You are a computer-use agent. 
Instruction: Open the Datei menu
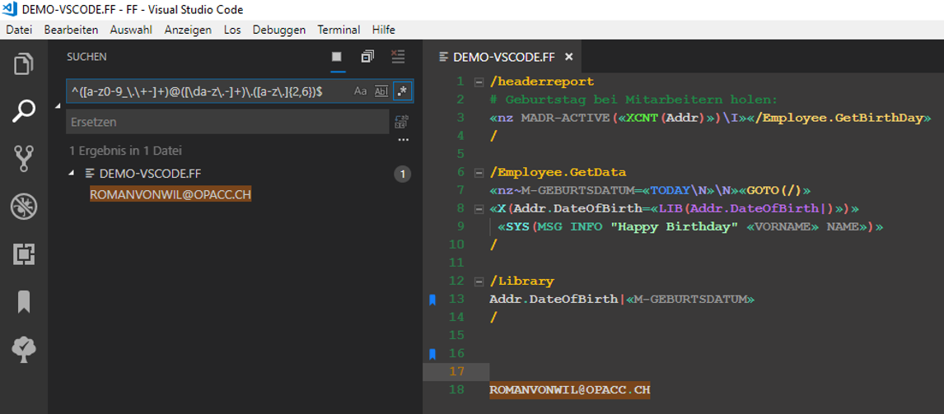(19, 30)
